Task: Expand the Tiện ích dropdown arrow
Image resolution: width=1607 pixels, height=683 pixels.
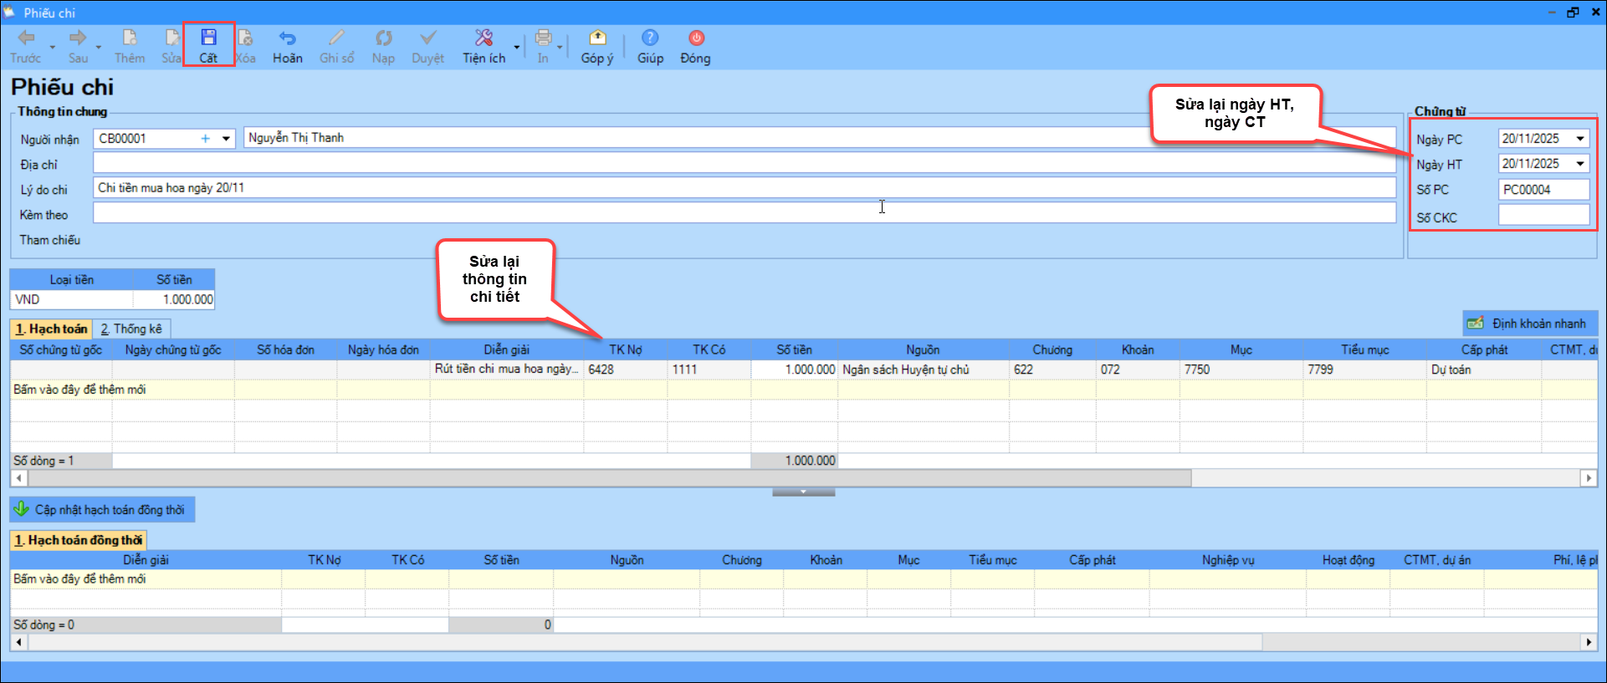Action: [516, 48]
